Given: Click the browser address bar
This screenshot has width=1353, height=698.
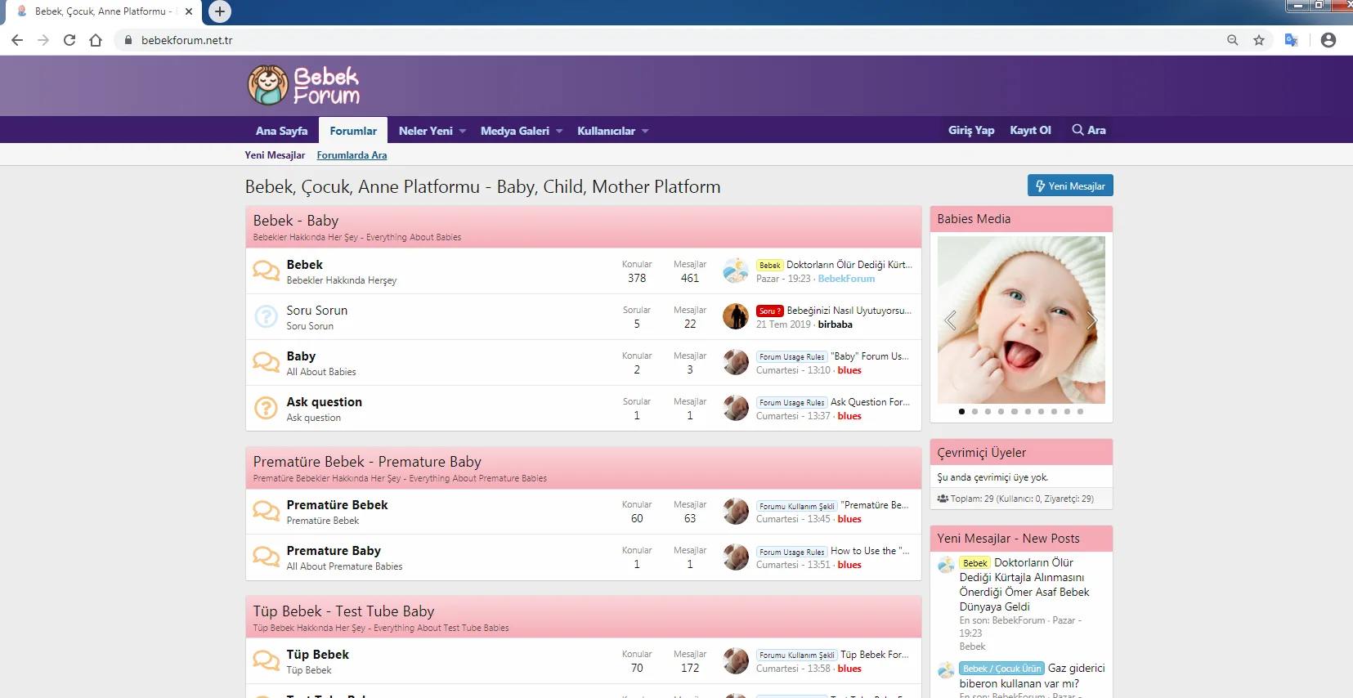Looking at the screenshot, I should tap(670, 40).
